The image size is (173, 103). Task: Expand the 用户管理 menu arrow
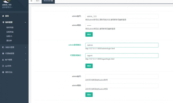click(x=26, y=60)
